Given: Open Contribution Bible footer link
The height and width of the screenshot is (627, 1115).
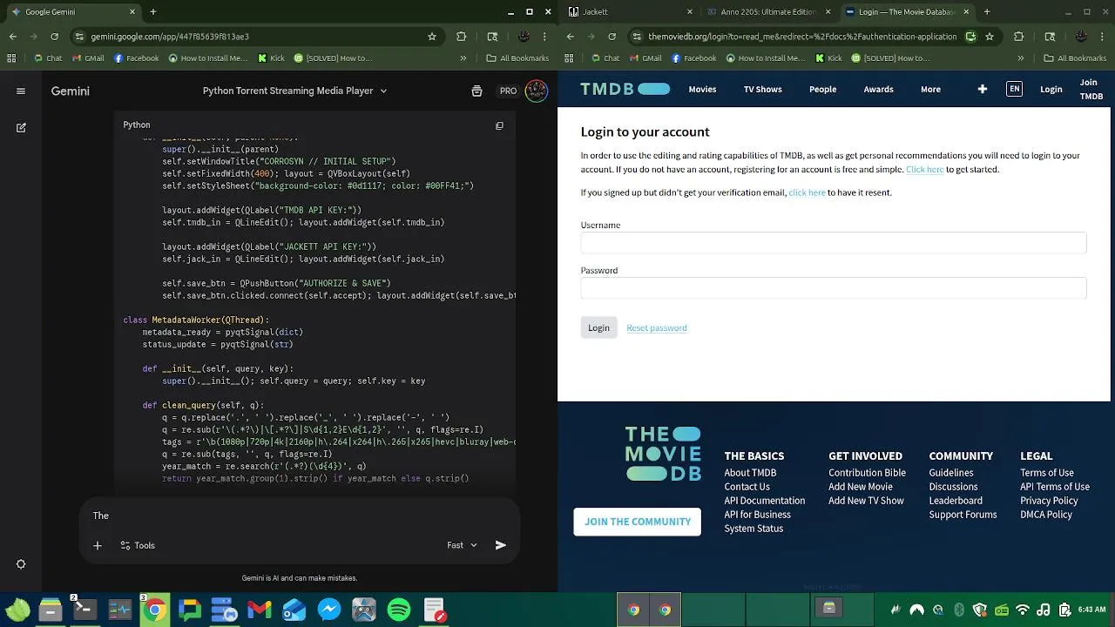Looking at the screenshot, I should (867, 473).
